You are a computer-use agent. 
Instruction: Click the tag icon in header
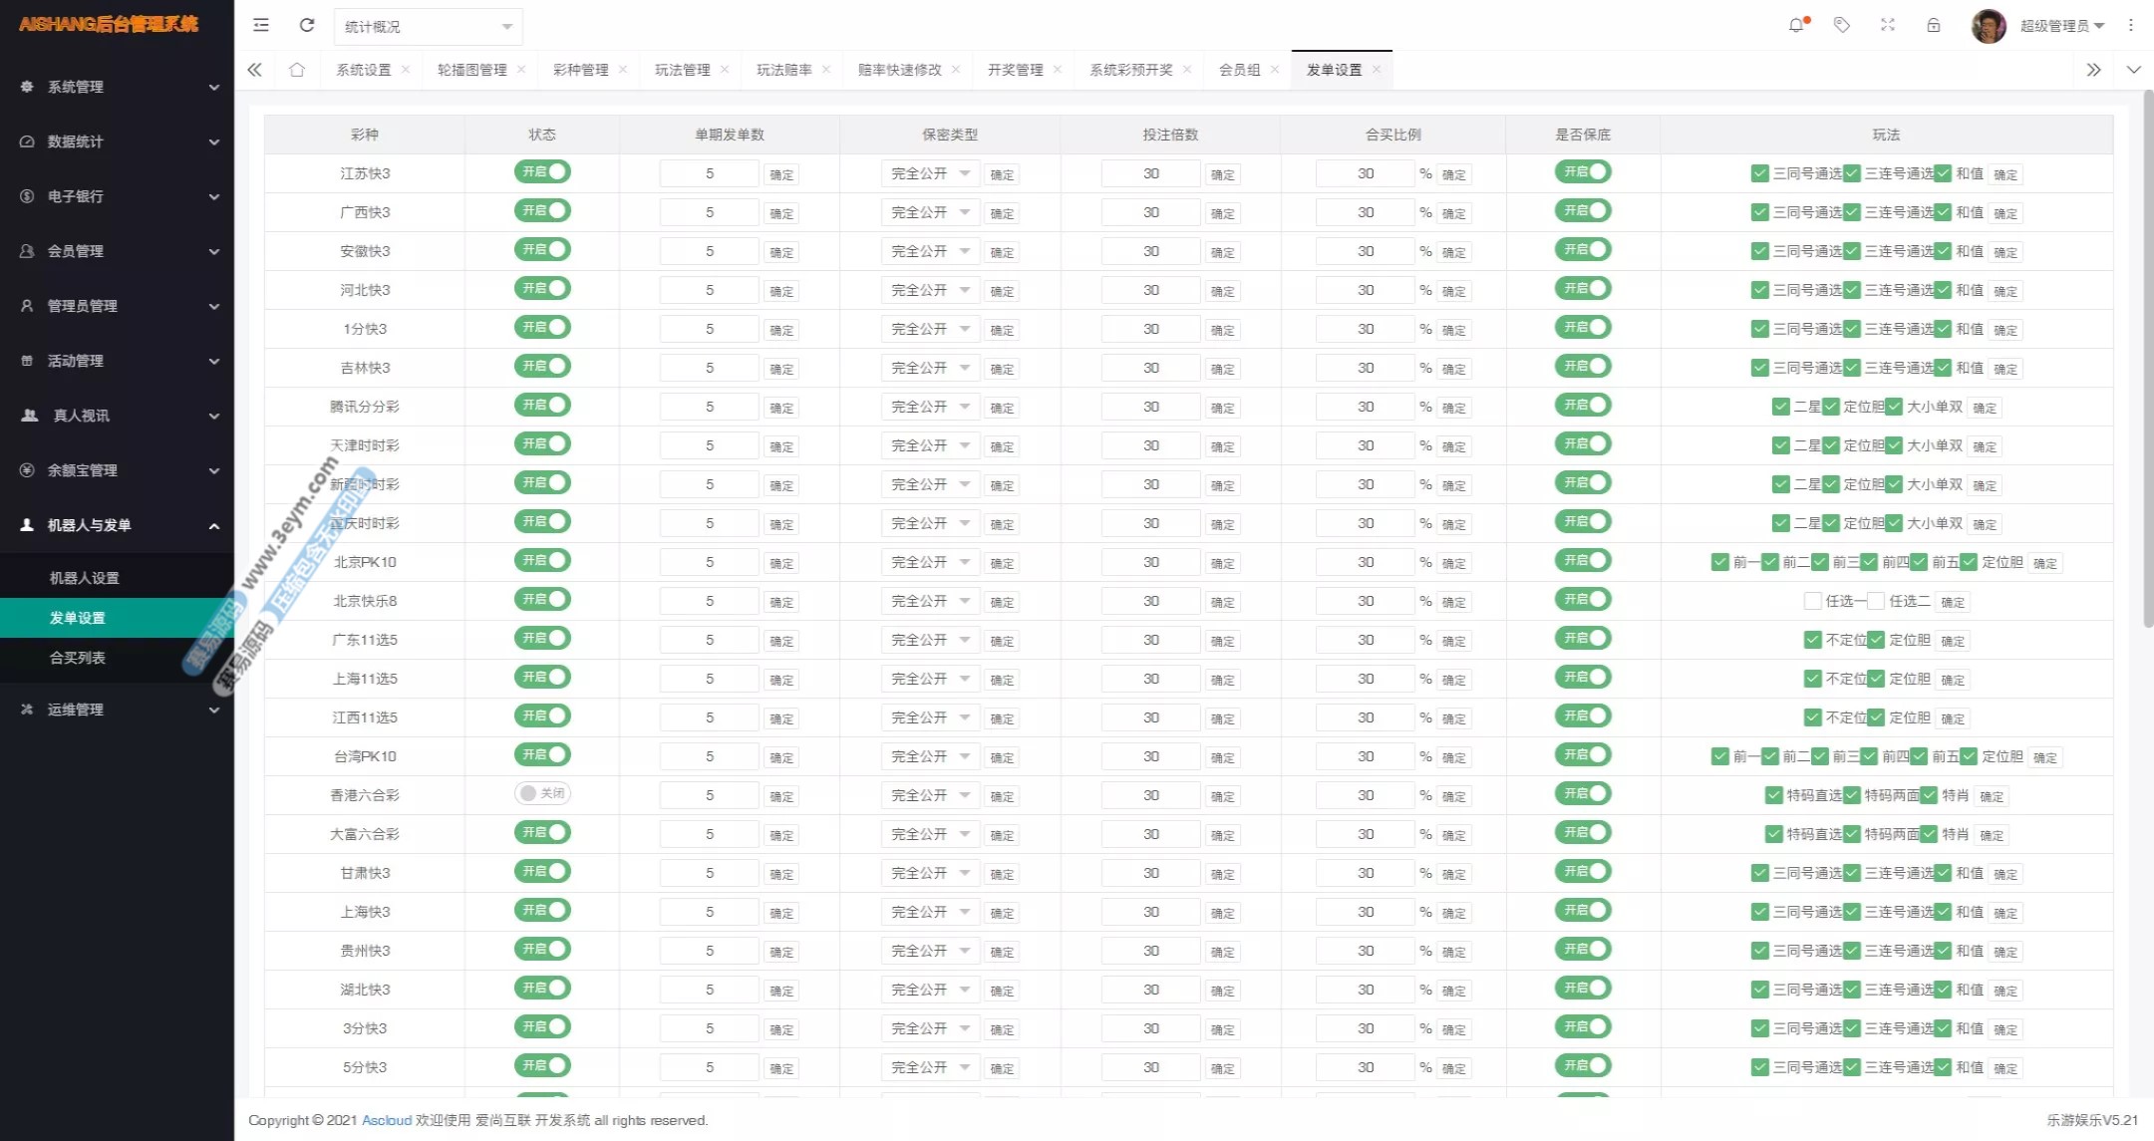[1842, 25]
